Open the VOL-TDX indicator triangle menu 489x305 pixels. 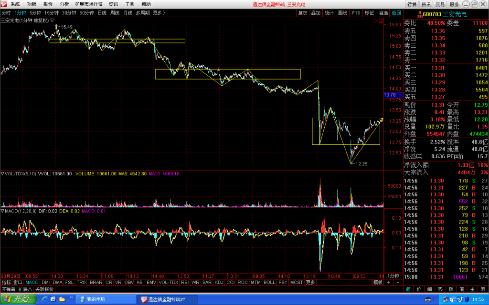[2, 173]
